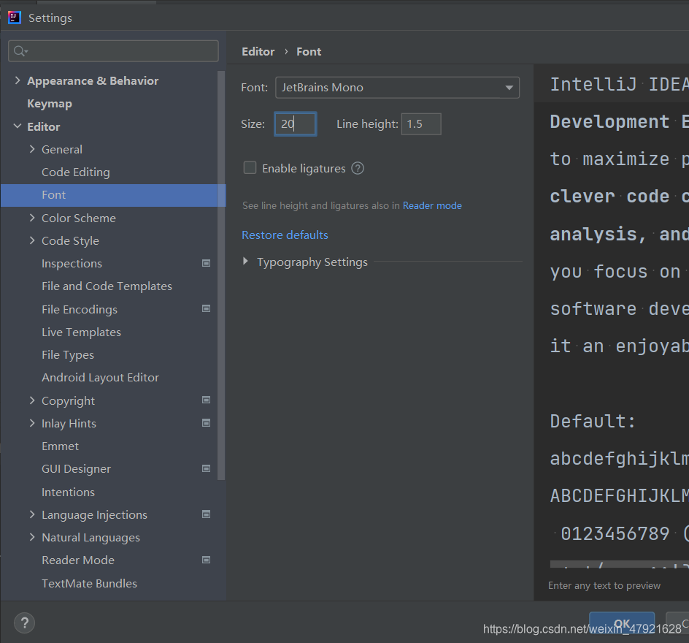The image size is (689, 643).
Task: Follow the Reader mode link
Action: click(432, 205)
